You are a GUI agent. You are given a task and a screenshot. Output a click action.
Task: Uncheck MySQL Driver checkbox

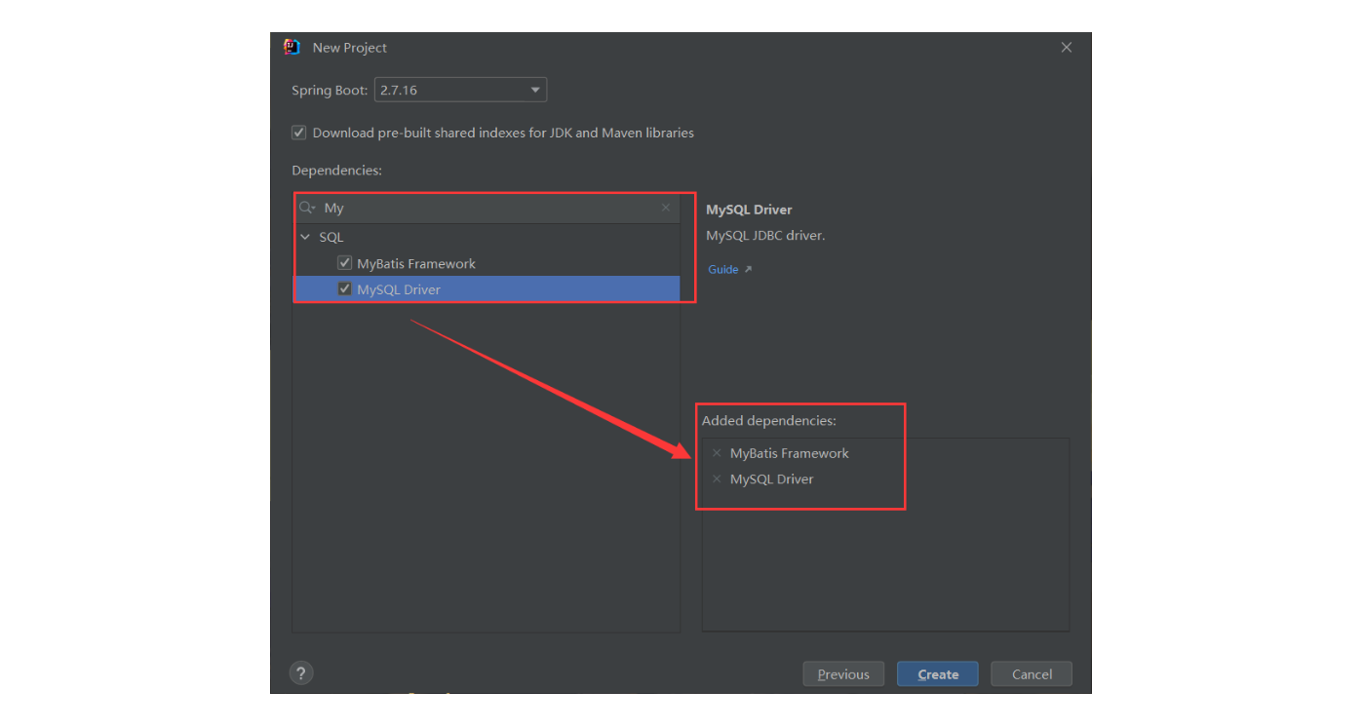[344, 289]
